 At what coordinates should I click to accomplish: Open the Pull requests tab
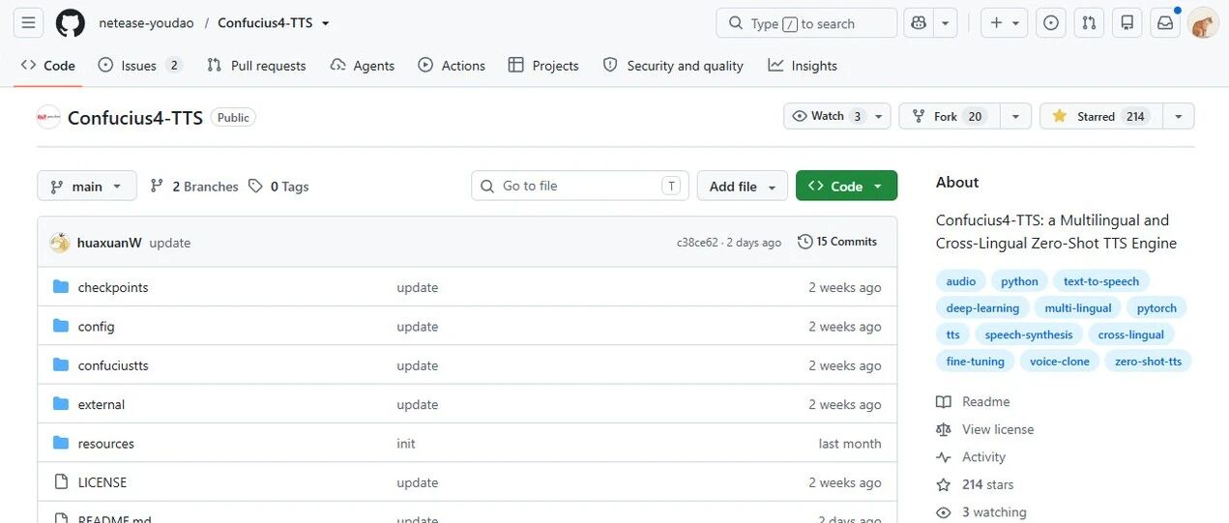coord(256,66)
